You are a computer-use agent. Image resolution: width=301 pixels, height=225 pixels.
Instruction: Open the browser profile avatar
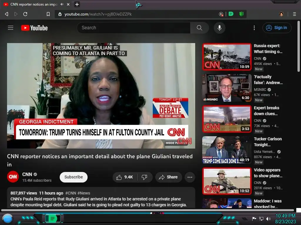[x=281, y=14]
